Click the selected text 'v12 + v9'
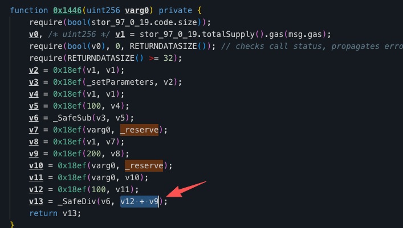The width and height of the screenshot is (403, 228). pyautogui.click(x=140, y=201)
